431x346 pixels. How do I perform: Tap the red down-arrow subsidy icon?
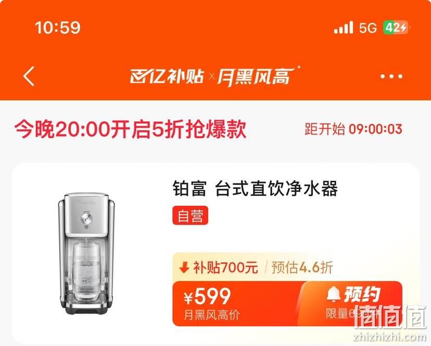184,267
